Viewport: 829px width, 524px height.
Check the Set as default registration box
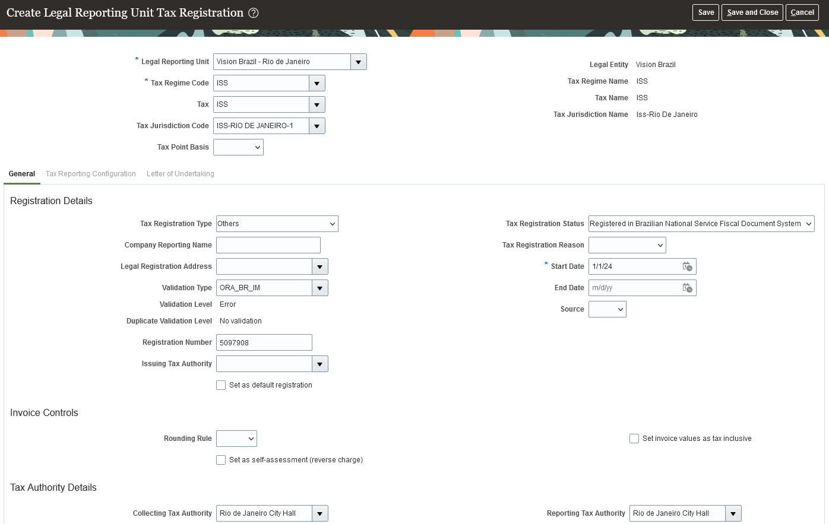(221, 385)
